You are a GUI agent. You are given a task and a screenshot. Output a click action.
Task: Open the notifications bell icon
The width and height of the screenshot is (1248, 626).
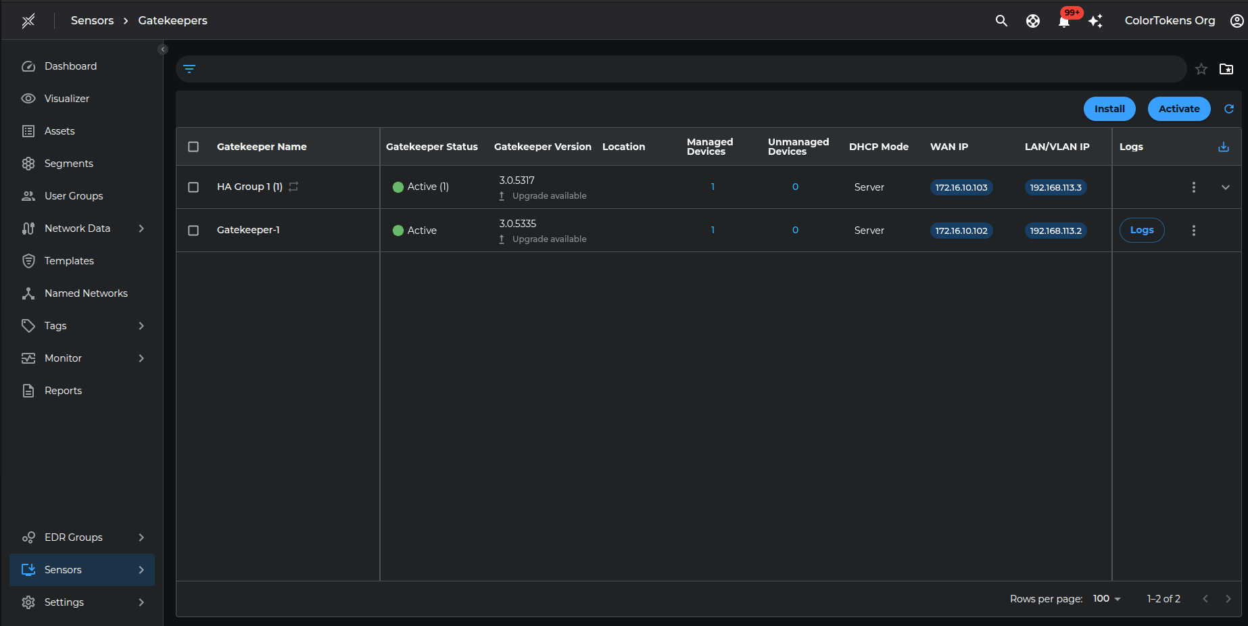click(1063, 22)
